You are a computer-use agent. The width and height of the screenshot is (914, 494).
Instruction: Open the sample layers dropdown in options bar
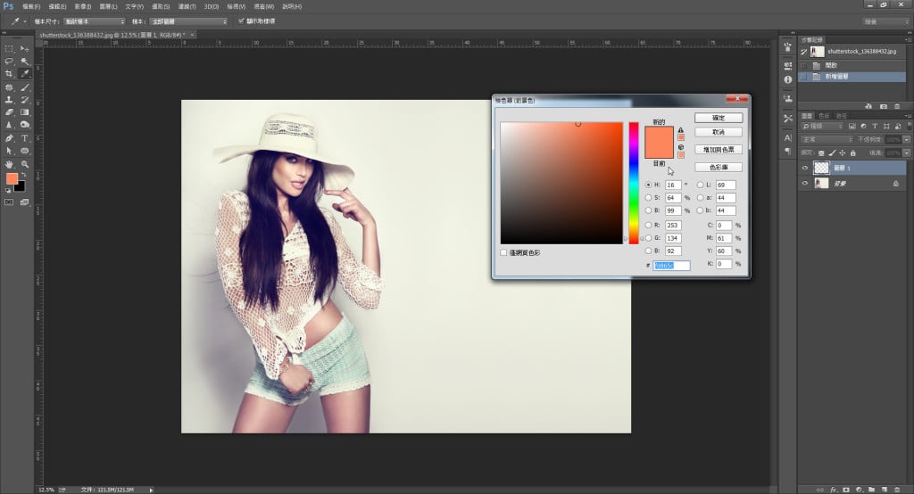(187, 21)
